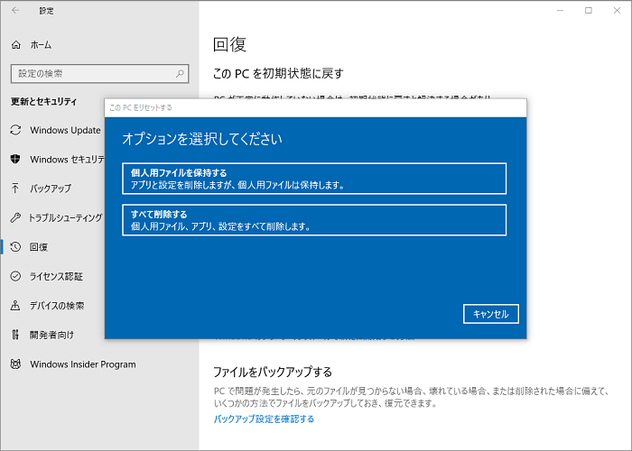Go to ライセンス認証 page

(56, 276)
